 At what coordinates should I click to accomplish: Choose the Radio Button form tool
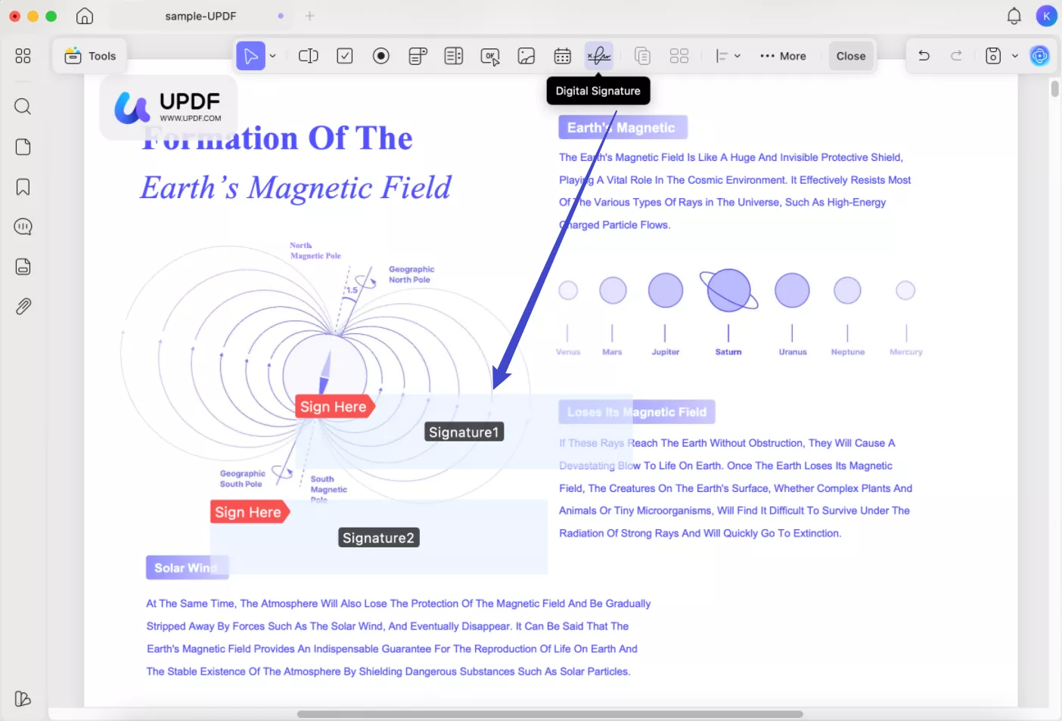[381, 56]
